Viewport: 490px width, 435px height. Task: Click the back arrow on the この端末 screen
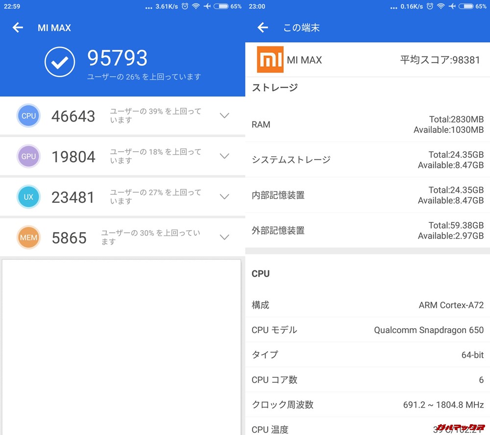263,28
